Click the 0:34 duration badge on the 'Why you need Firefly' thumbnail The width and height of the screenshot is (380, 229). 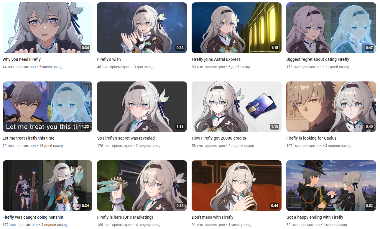tap(85, 48)
